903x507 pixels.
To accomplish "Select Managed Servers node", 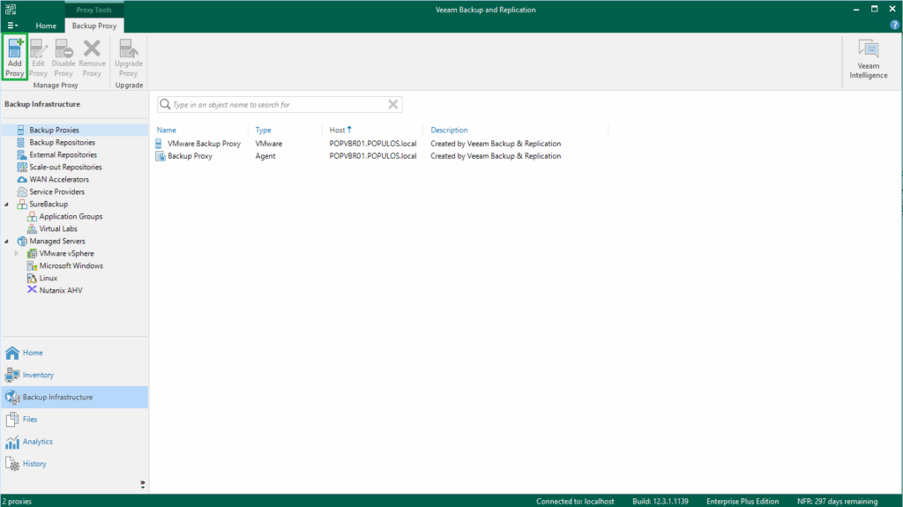I will (57, 242).
